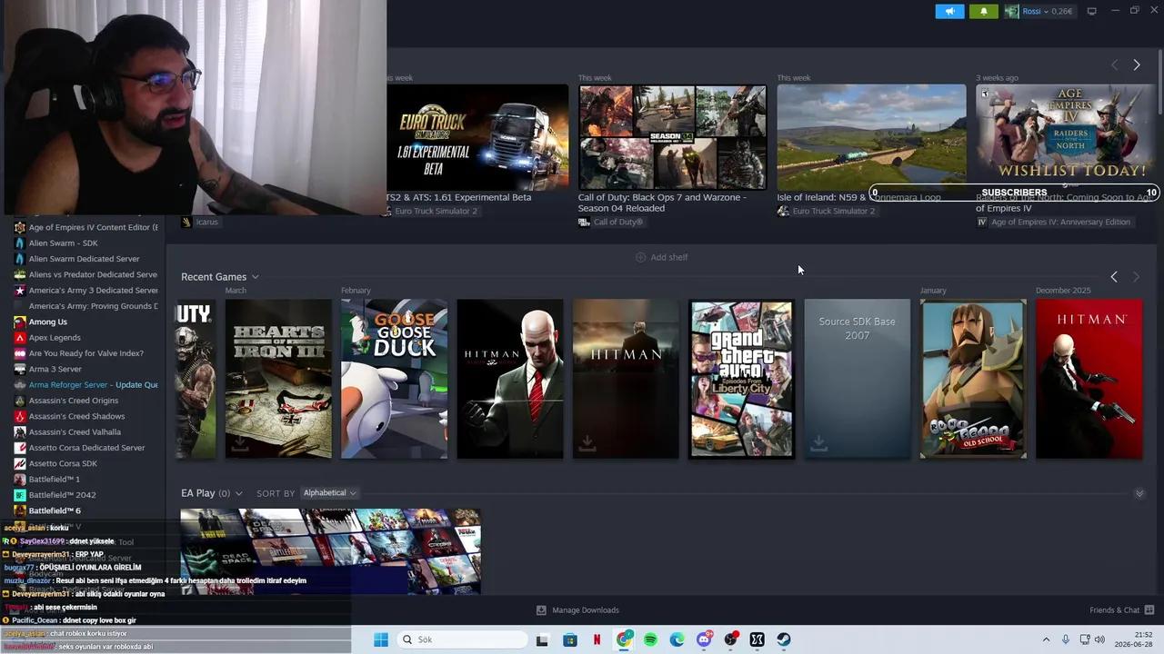Open Task View on the taskbar
The width and height of the screenshot is (1164, 654).
(542, 639)
